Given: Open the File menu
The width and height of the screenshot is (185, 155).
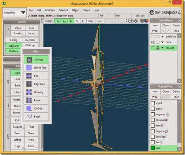Looking at the screenshot, I should tap(31, 10).
